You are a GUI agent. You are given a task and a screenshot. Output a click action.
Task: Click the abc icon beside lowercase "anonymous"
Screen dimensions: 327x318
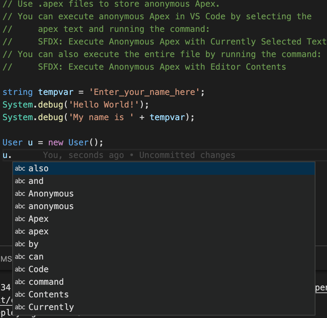point(20,206)
